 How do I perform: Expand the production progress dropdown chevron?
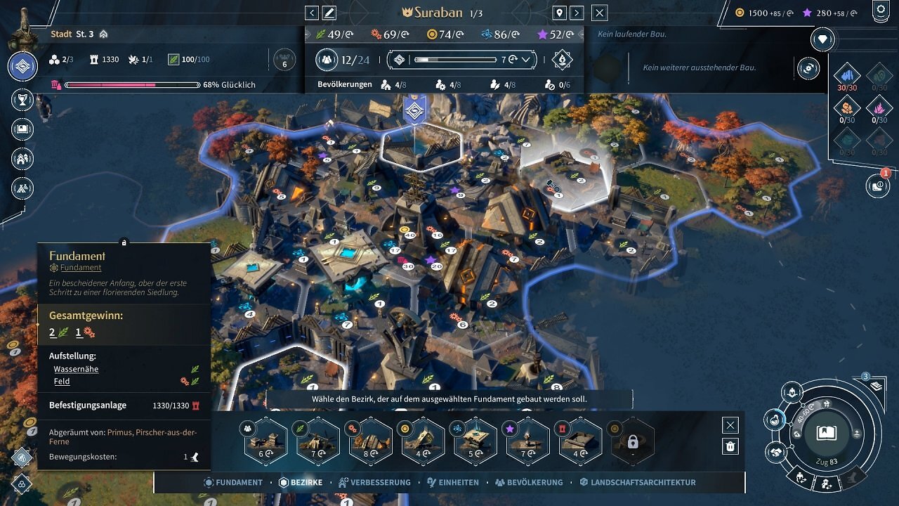525,60
